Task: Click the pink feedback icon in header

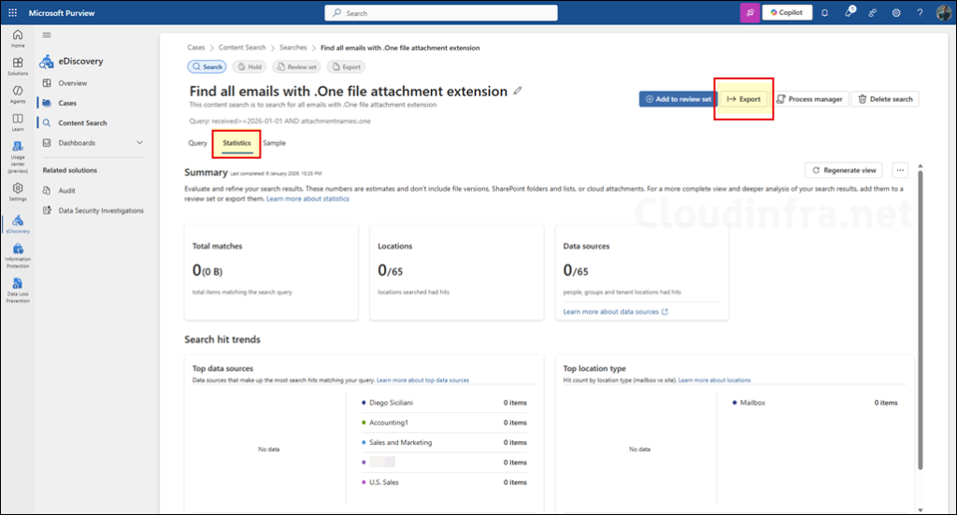Action: click(750, 13)
